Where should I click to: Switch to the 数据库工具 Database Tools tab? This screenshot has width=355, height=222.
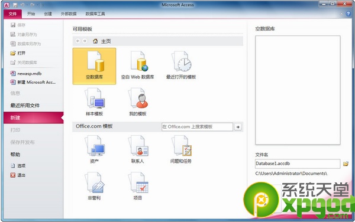coord(95,14)
